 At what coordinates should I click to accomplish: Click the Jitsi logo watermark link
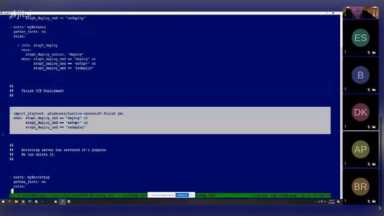[20, 14]
